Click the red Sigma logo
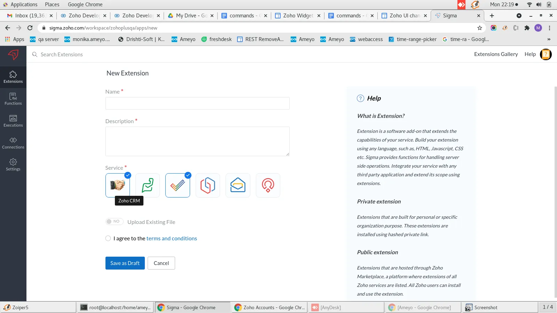557x313 pixels. pos(13,55)
